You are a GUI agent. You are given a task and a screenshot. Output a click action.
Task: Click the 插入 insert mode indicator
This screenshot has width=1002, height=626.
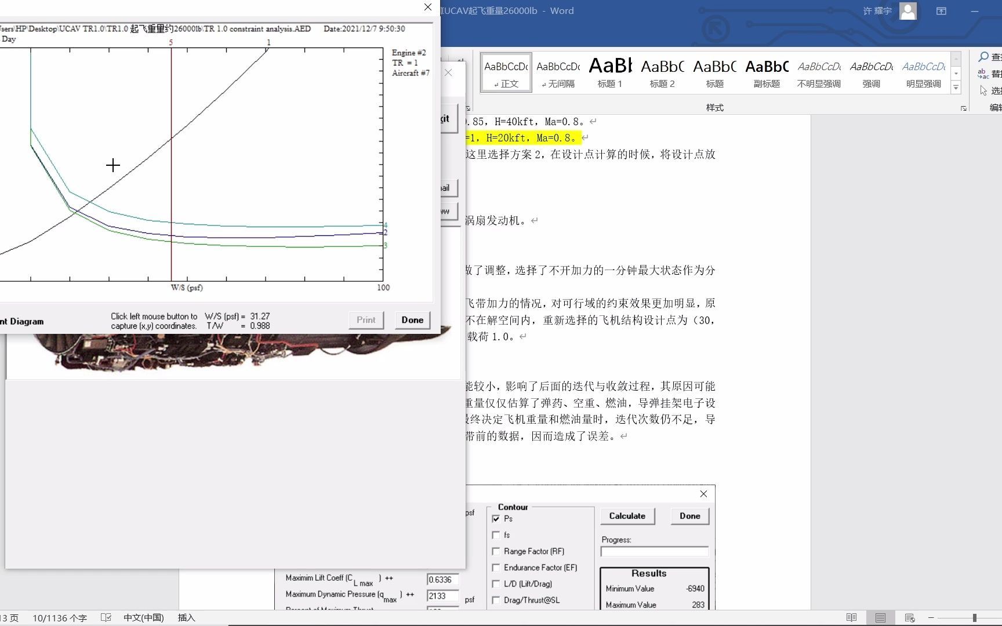pos(186,618)
